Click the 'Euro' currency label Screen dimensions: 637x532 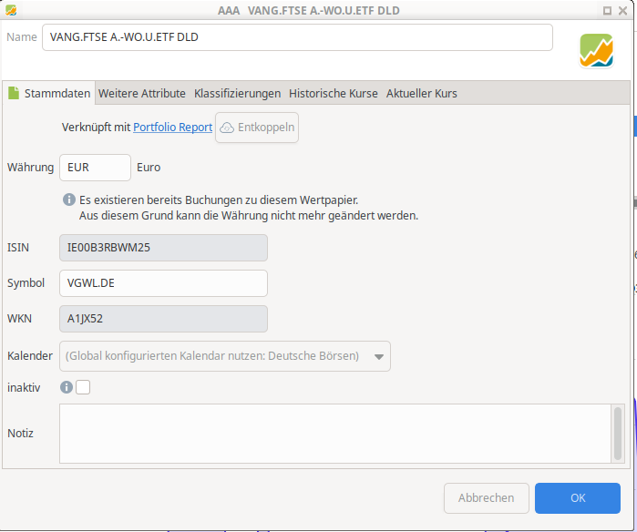click(149, 168)
